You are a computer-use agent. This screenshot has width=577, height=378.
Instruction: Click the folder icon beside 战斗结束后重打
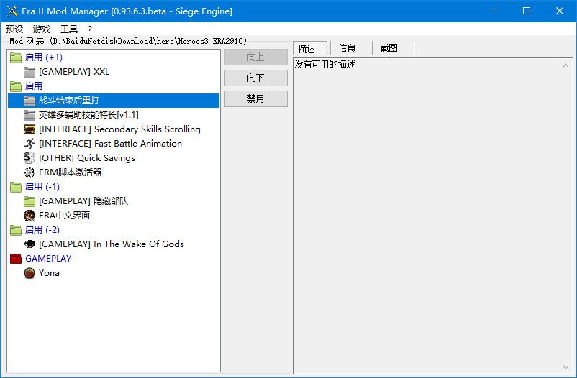click(29, 101)
